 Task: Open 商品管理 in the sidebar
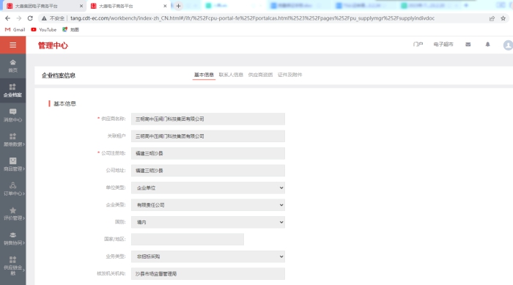[12, 164]
